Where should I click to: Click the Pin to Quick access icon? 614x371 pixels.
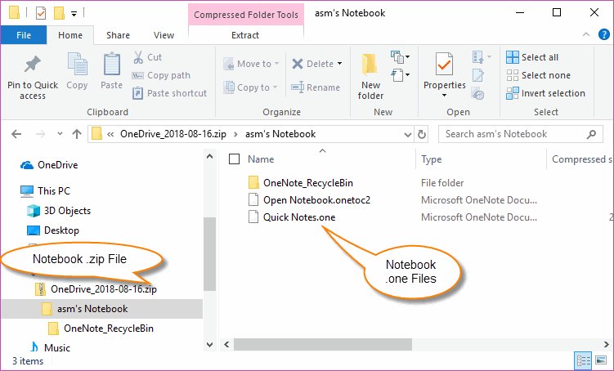pos(33,65)
